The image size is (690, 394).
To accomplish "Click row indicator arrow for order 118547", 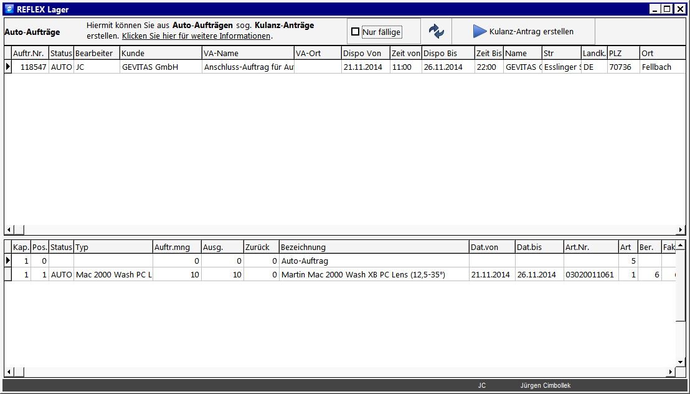I will click(x=8, y=67).
